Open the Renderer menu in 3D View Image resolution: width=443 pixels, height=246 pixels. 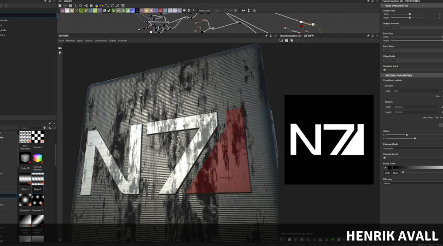point(123,40)
